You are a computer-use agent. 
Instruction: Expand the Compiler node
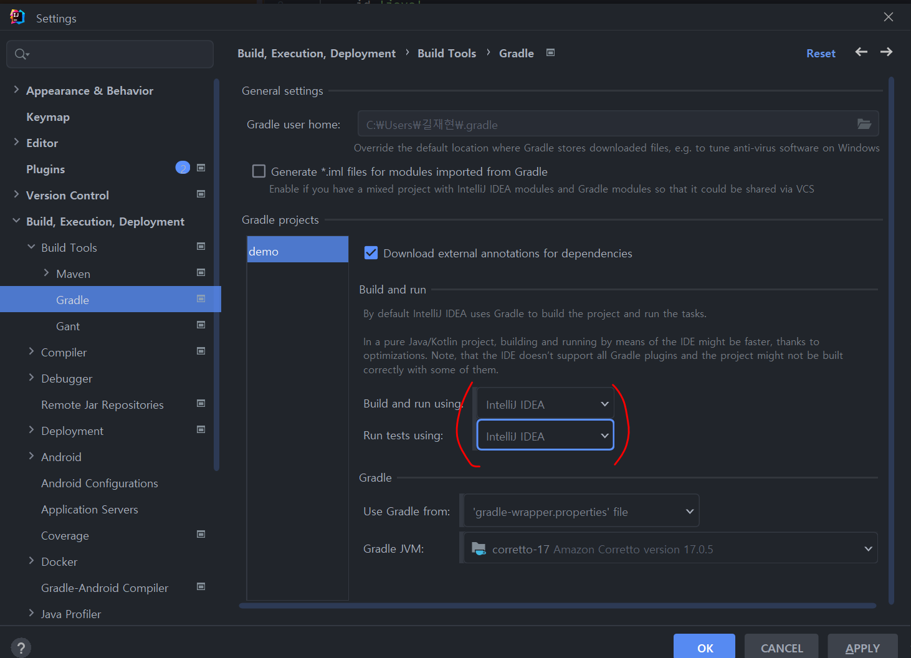click(x=31, y=351)
